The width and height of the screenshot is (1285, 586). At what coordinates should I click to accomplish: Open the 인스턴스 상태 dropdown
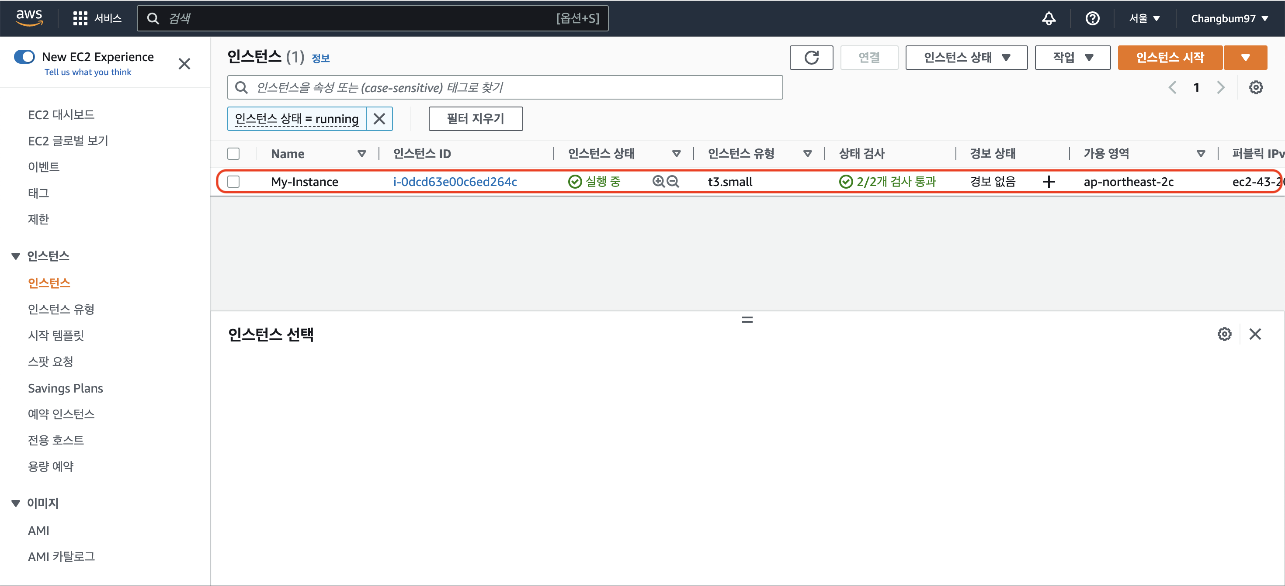click(x=966, y=58)
